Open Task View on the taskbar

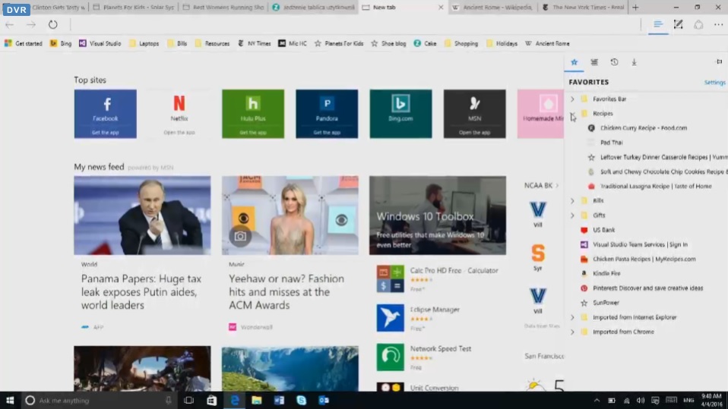click(x=188, y=400)
